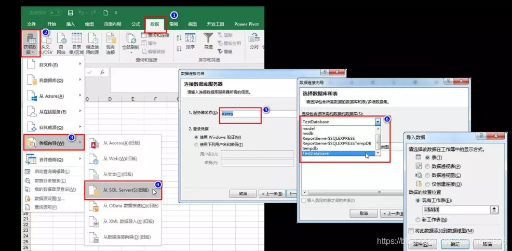Image resolution: width=512 pixels, height=251 pixels.
Task: Click the 现有连接 existing connections icon
Action: (111, 38)
